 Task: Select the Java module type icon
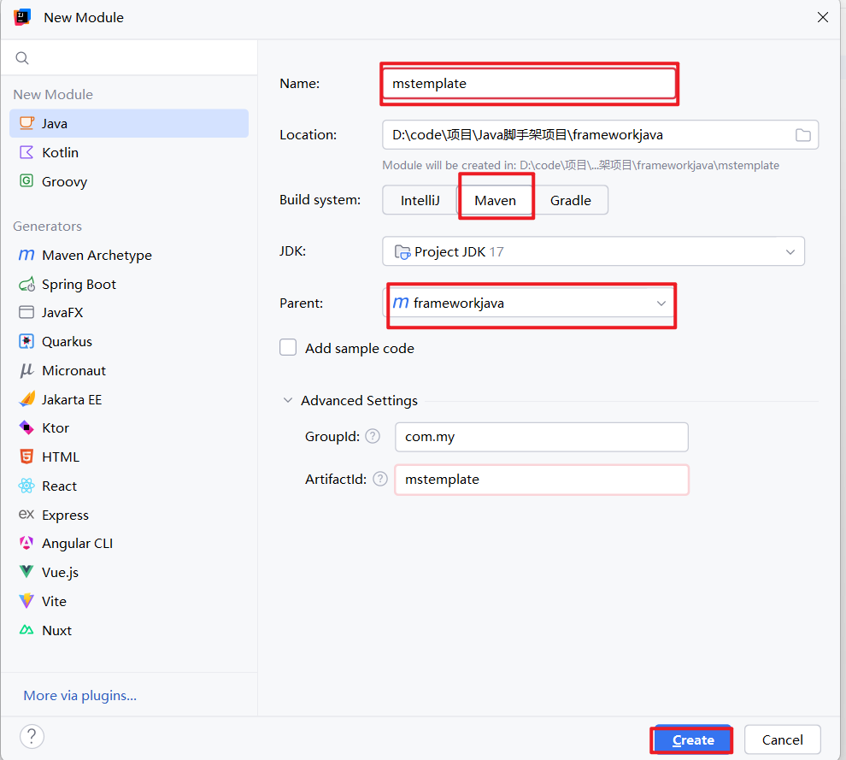click(26, 123)
